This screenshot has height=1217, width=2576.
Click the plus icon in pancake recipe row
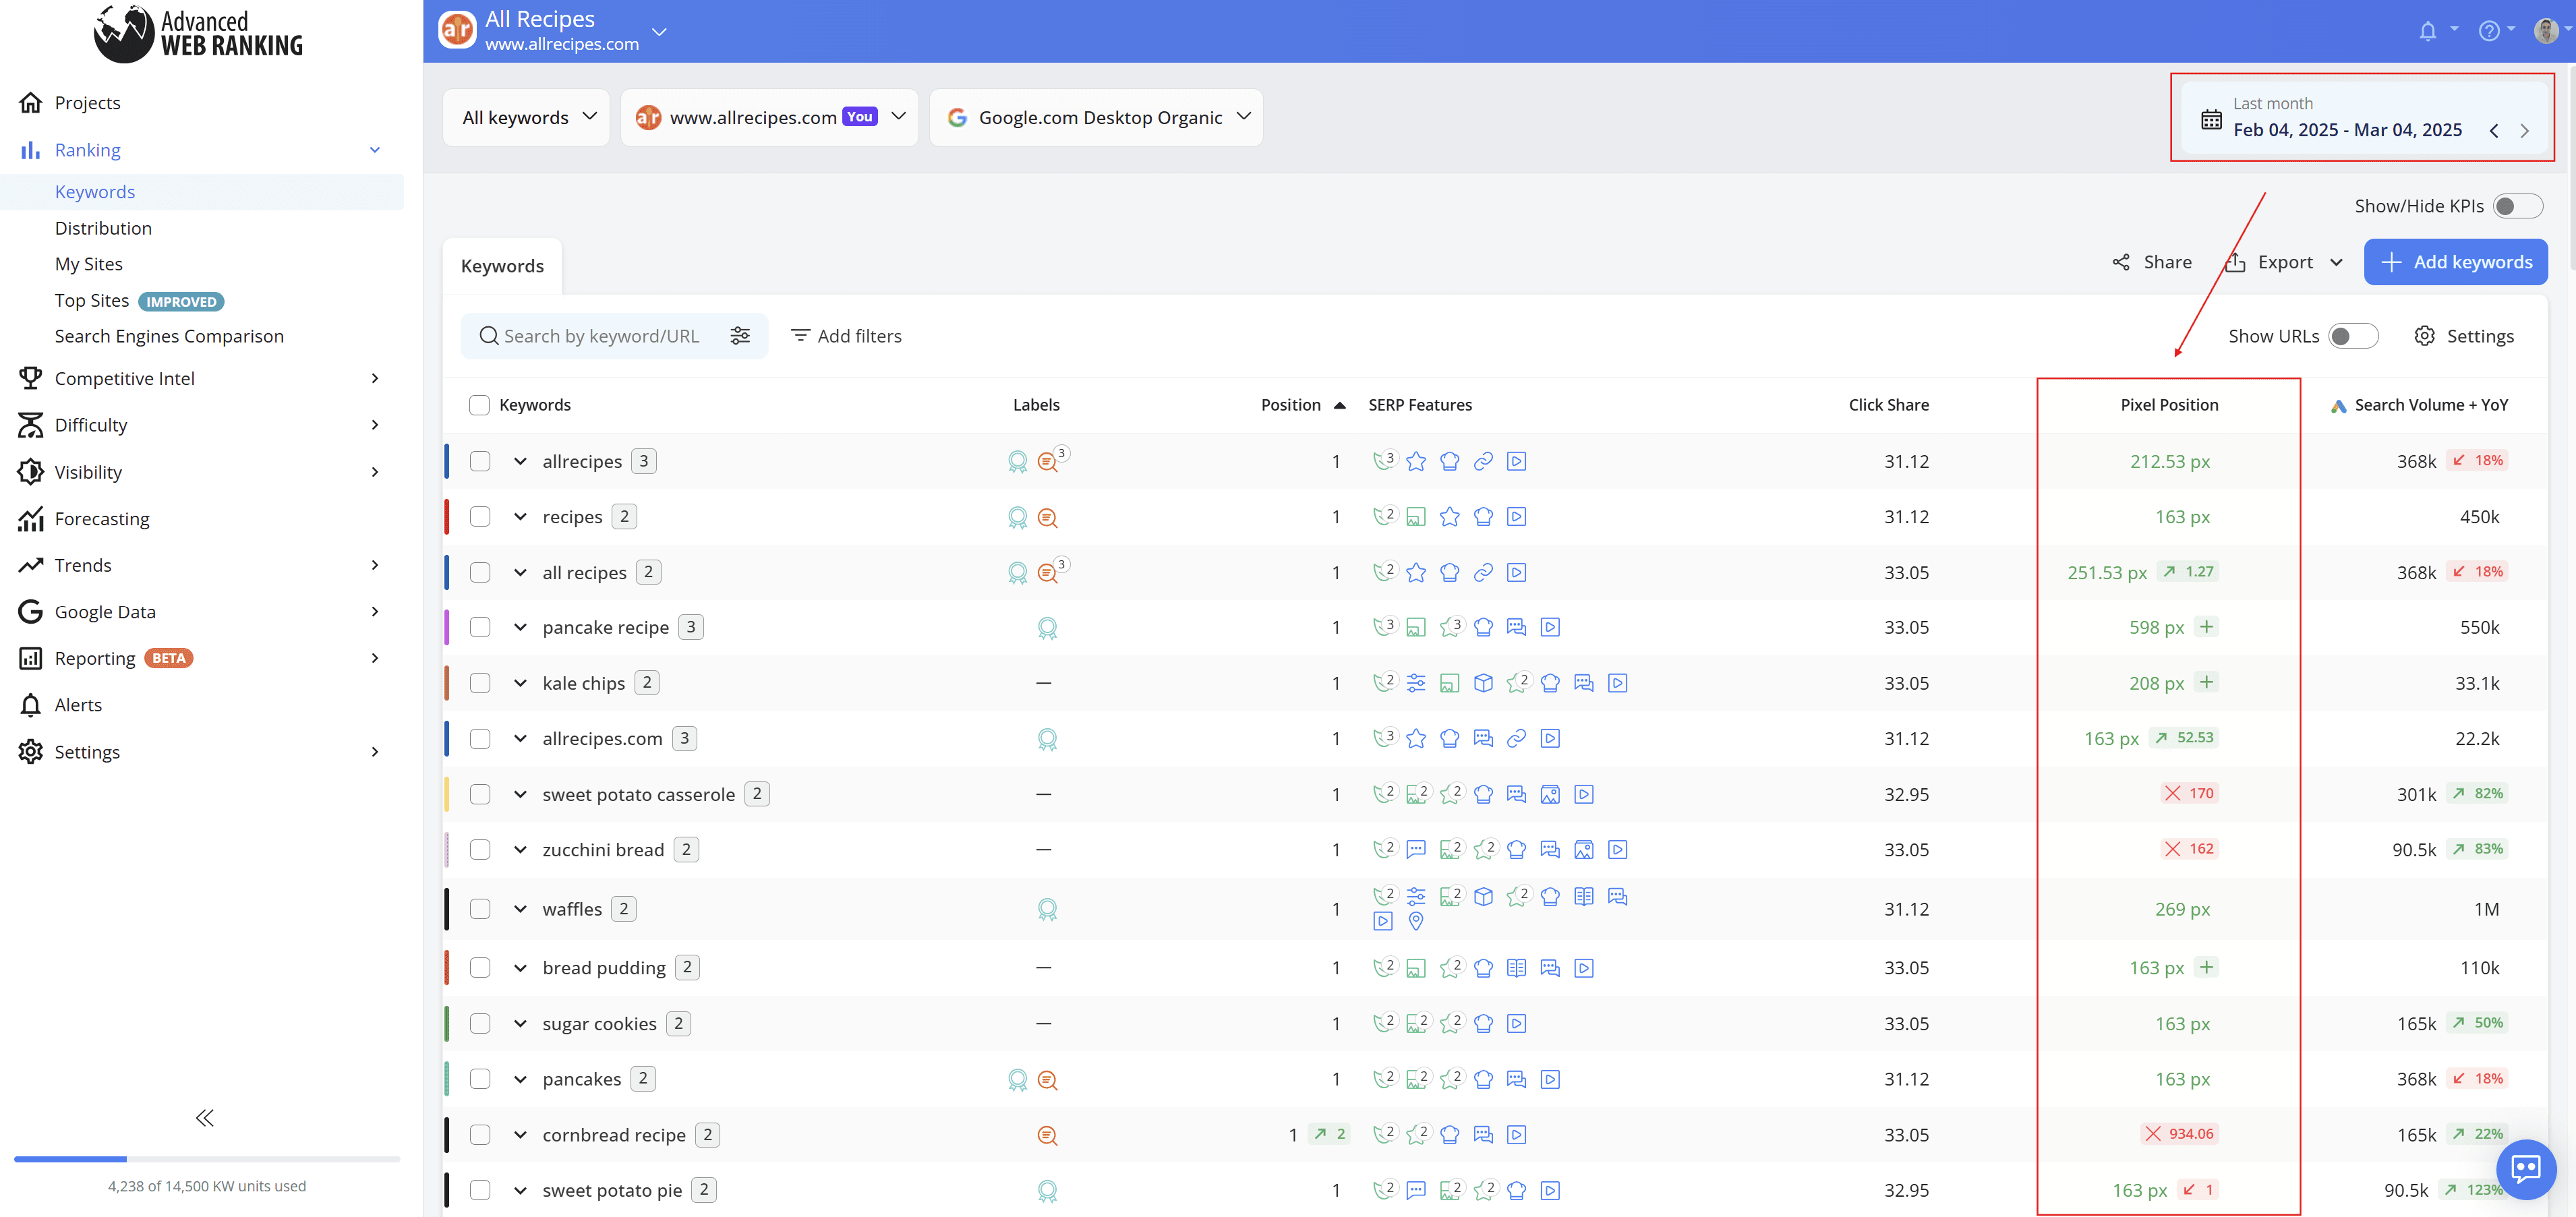point(2207,627)
